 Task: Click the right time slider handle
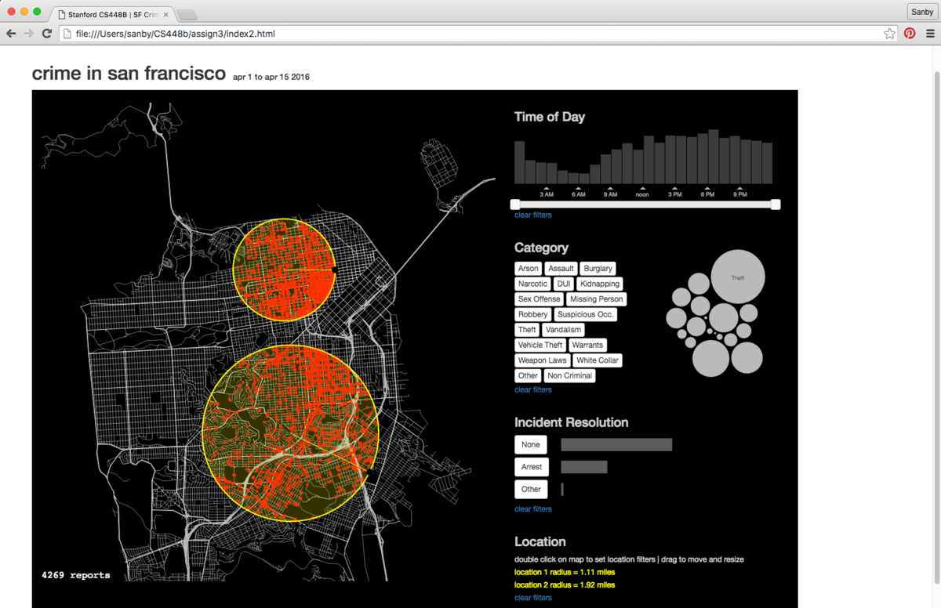coord(776,204)
